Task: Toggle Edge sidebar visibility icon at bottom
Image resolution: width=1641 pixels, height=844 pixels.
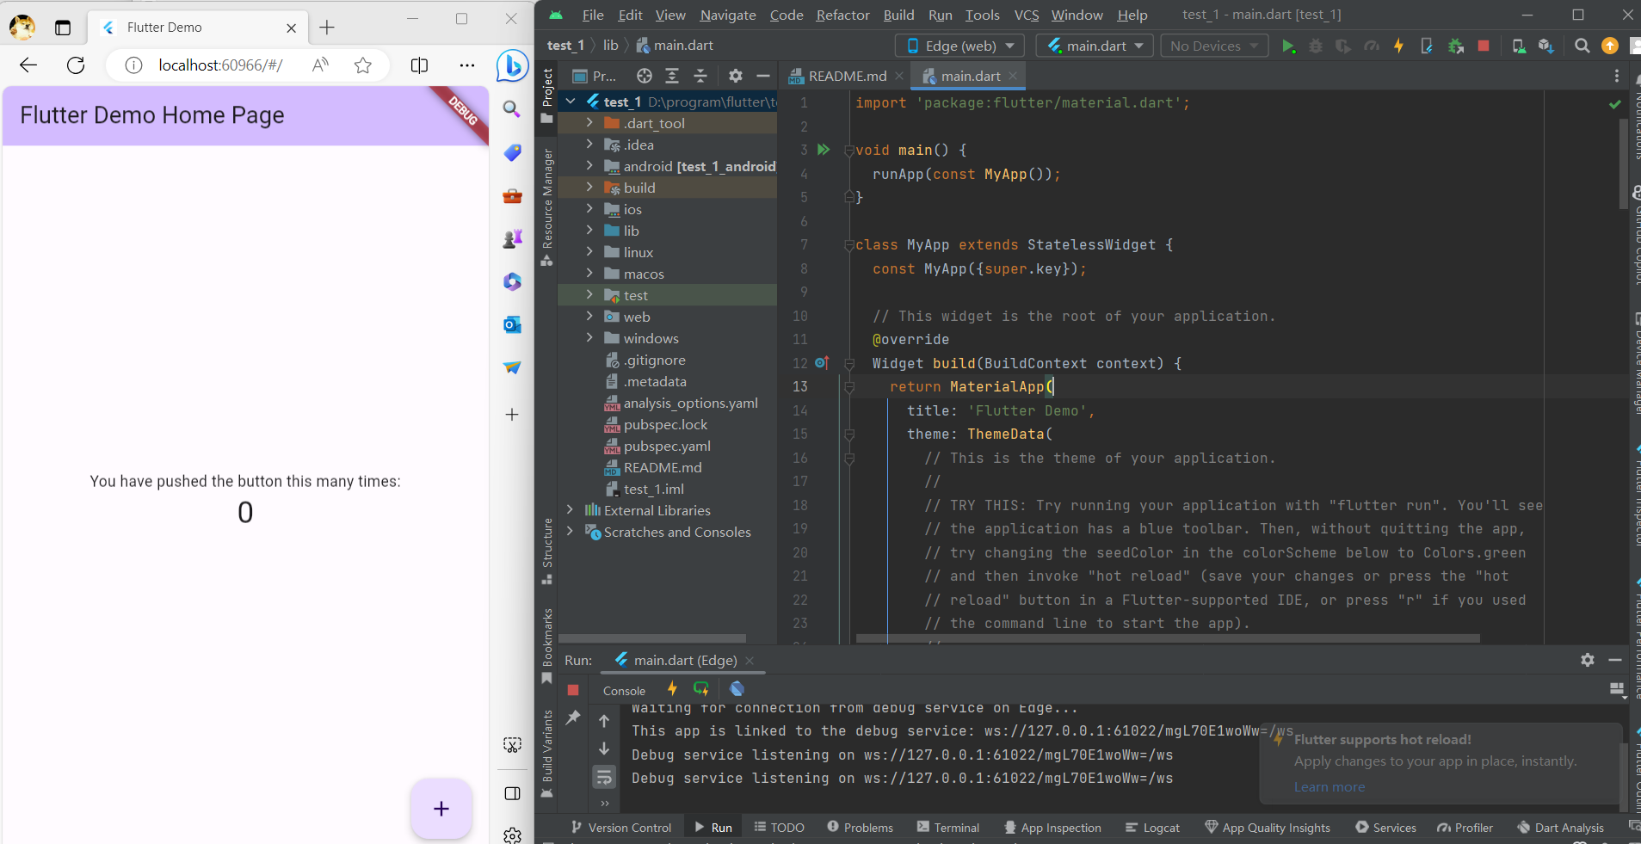Action: click(512, 793)
